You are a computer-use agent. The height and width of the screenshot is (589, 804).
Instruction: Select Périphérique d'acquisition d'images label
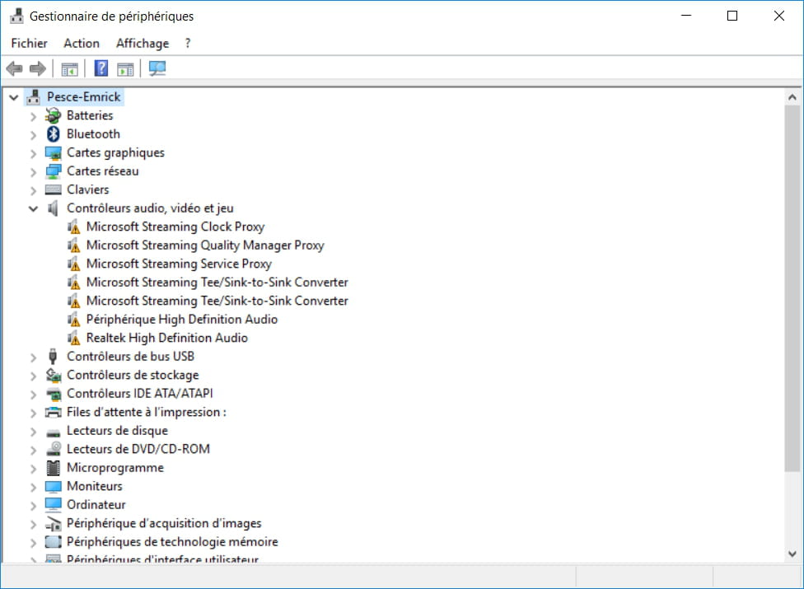tap(164, 523)
